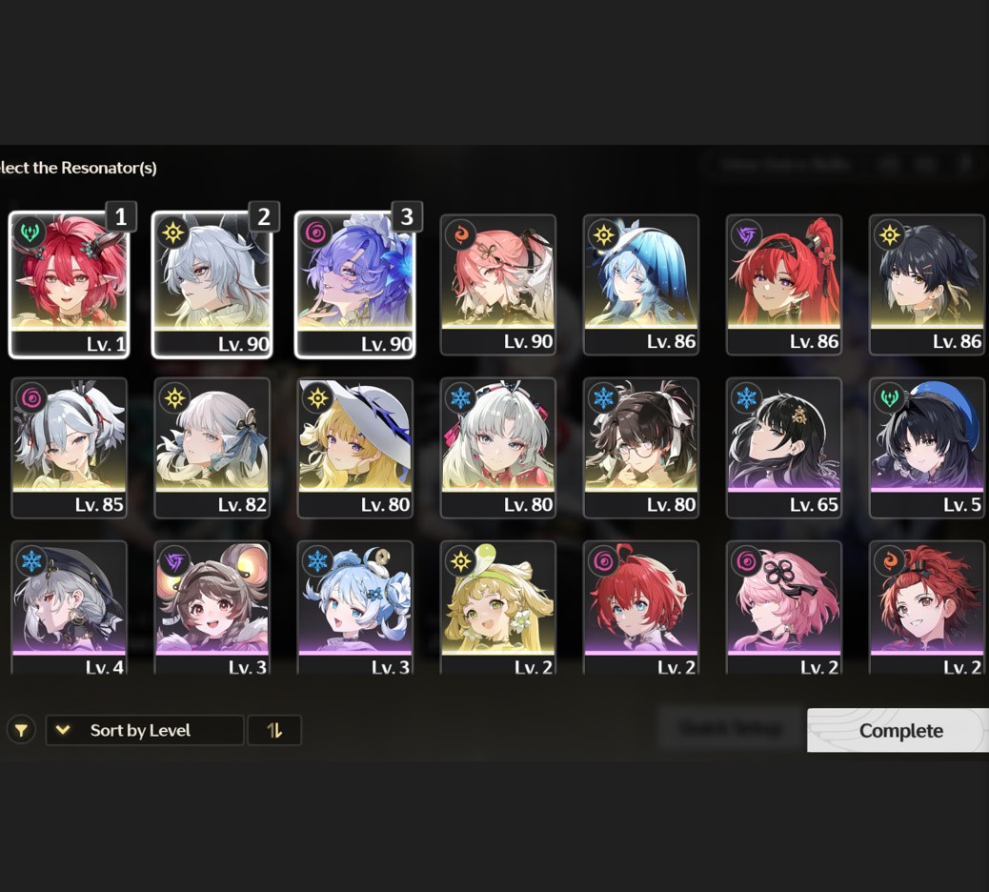The height and width of the screenshot is (892, 989).
Task: Toggle the sort order arrows button
Action: 274,731
